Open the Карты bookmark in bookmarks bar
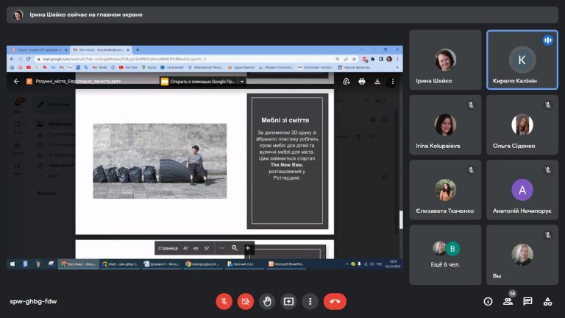 pyautogui.click(x=149, y=68)
